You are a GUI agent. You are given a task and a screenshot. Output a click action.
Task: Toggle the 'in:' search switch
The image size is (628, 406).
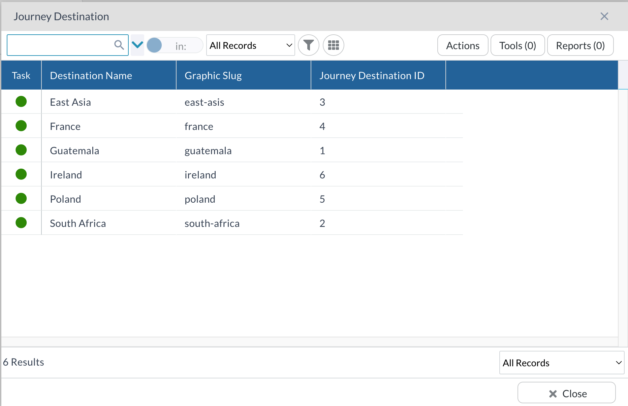175,45
